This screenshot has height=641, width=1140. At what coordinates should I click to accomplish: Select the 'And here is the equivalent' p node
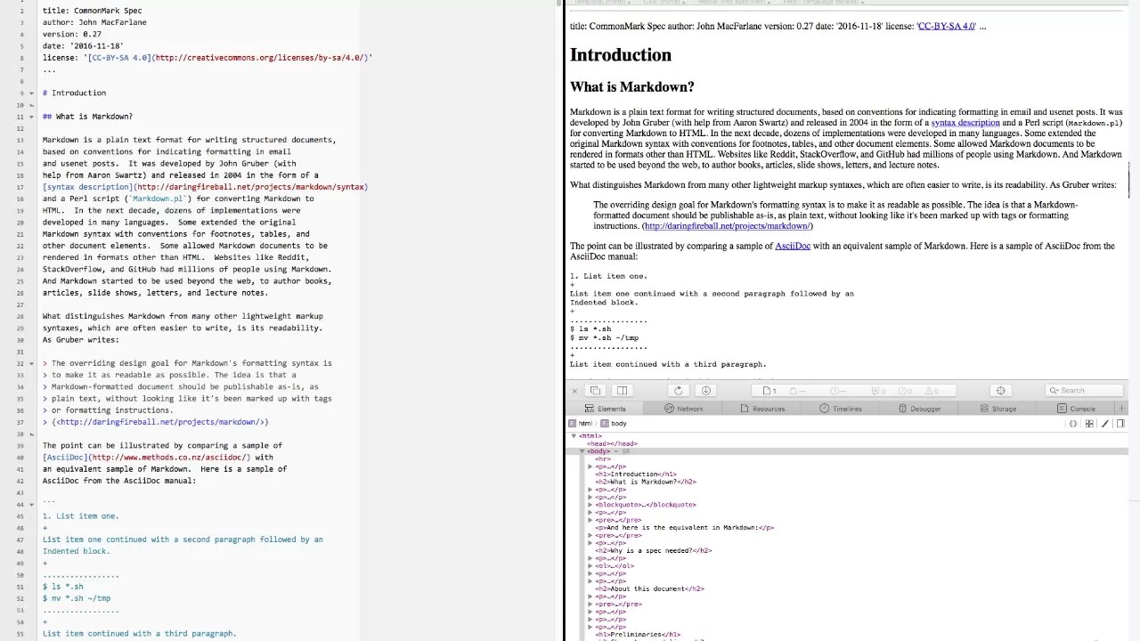tap(684, 527)
